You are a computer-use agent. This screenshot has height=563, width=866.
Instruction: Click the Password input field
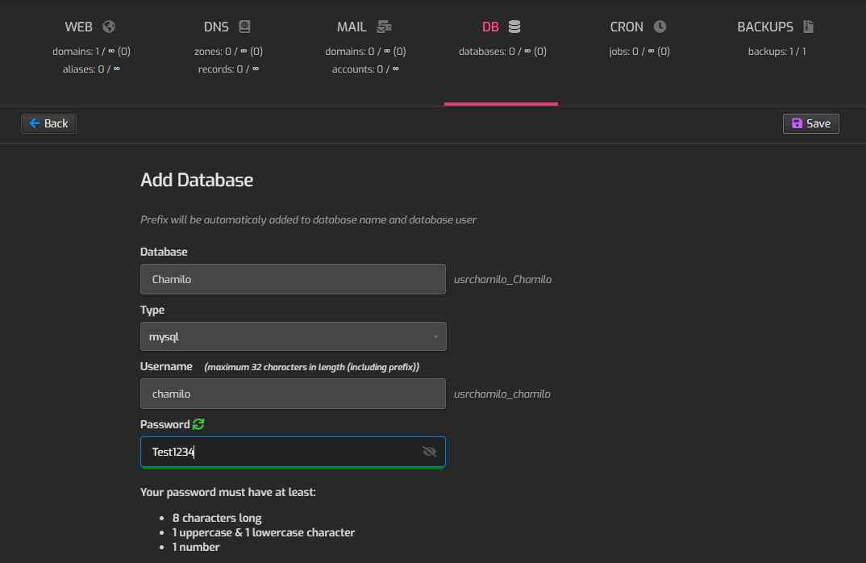click(x=293, y=452)
